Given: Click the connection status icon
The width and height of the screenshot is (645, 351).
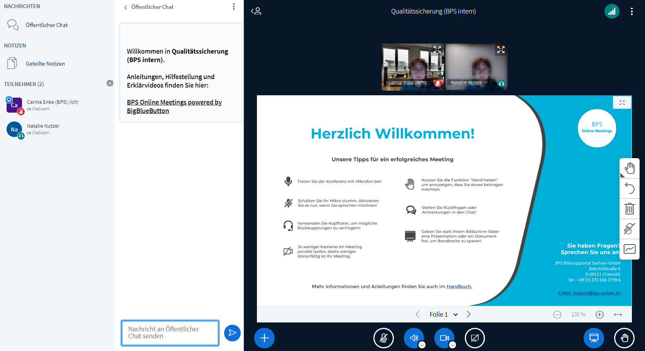Looking at the screenshot, I should click(x=612, y=12).
